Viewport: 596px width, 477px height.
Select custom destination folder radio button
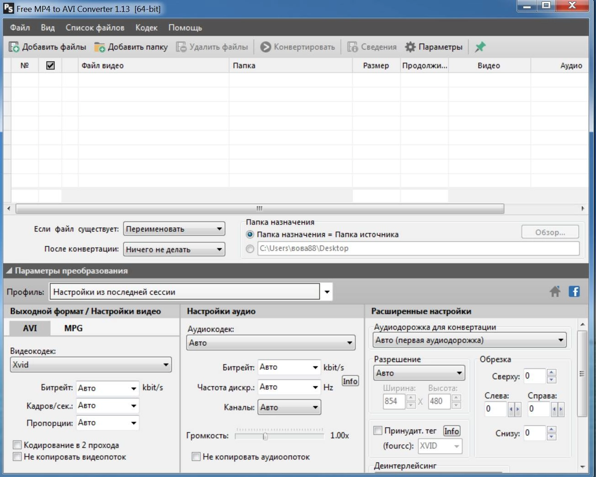coord(250,249)
